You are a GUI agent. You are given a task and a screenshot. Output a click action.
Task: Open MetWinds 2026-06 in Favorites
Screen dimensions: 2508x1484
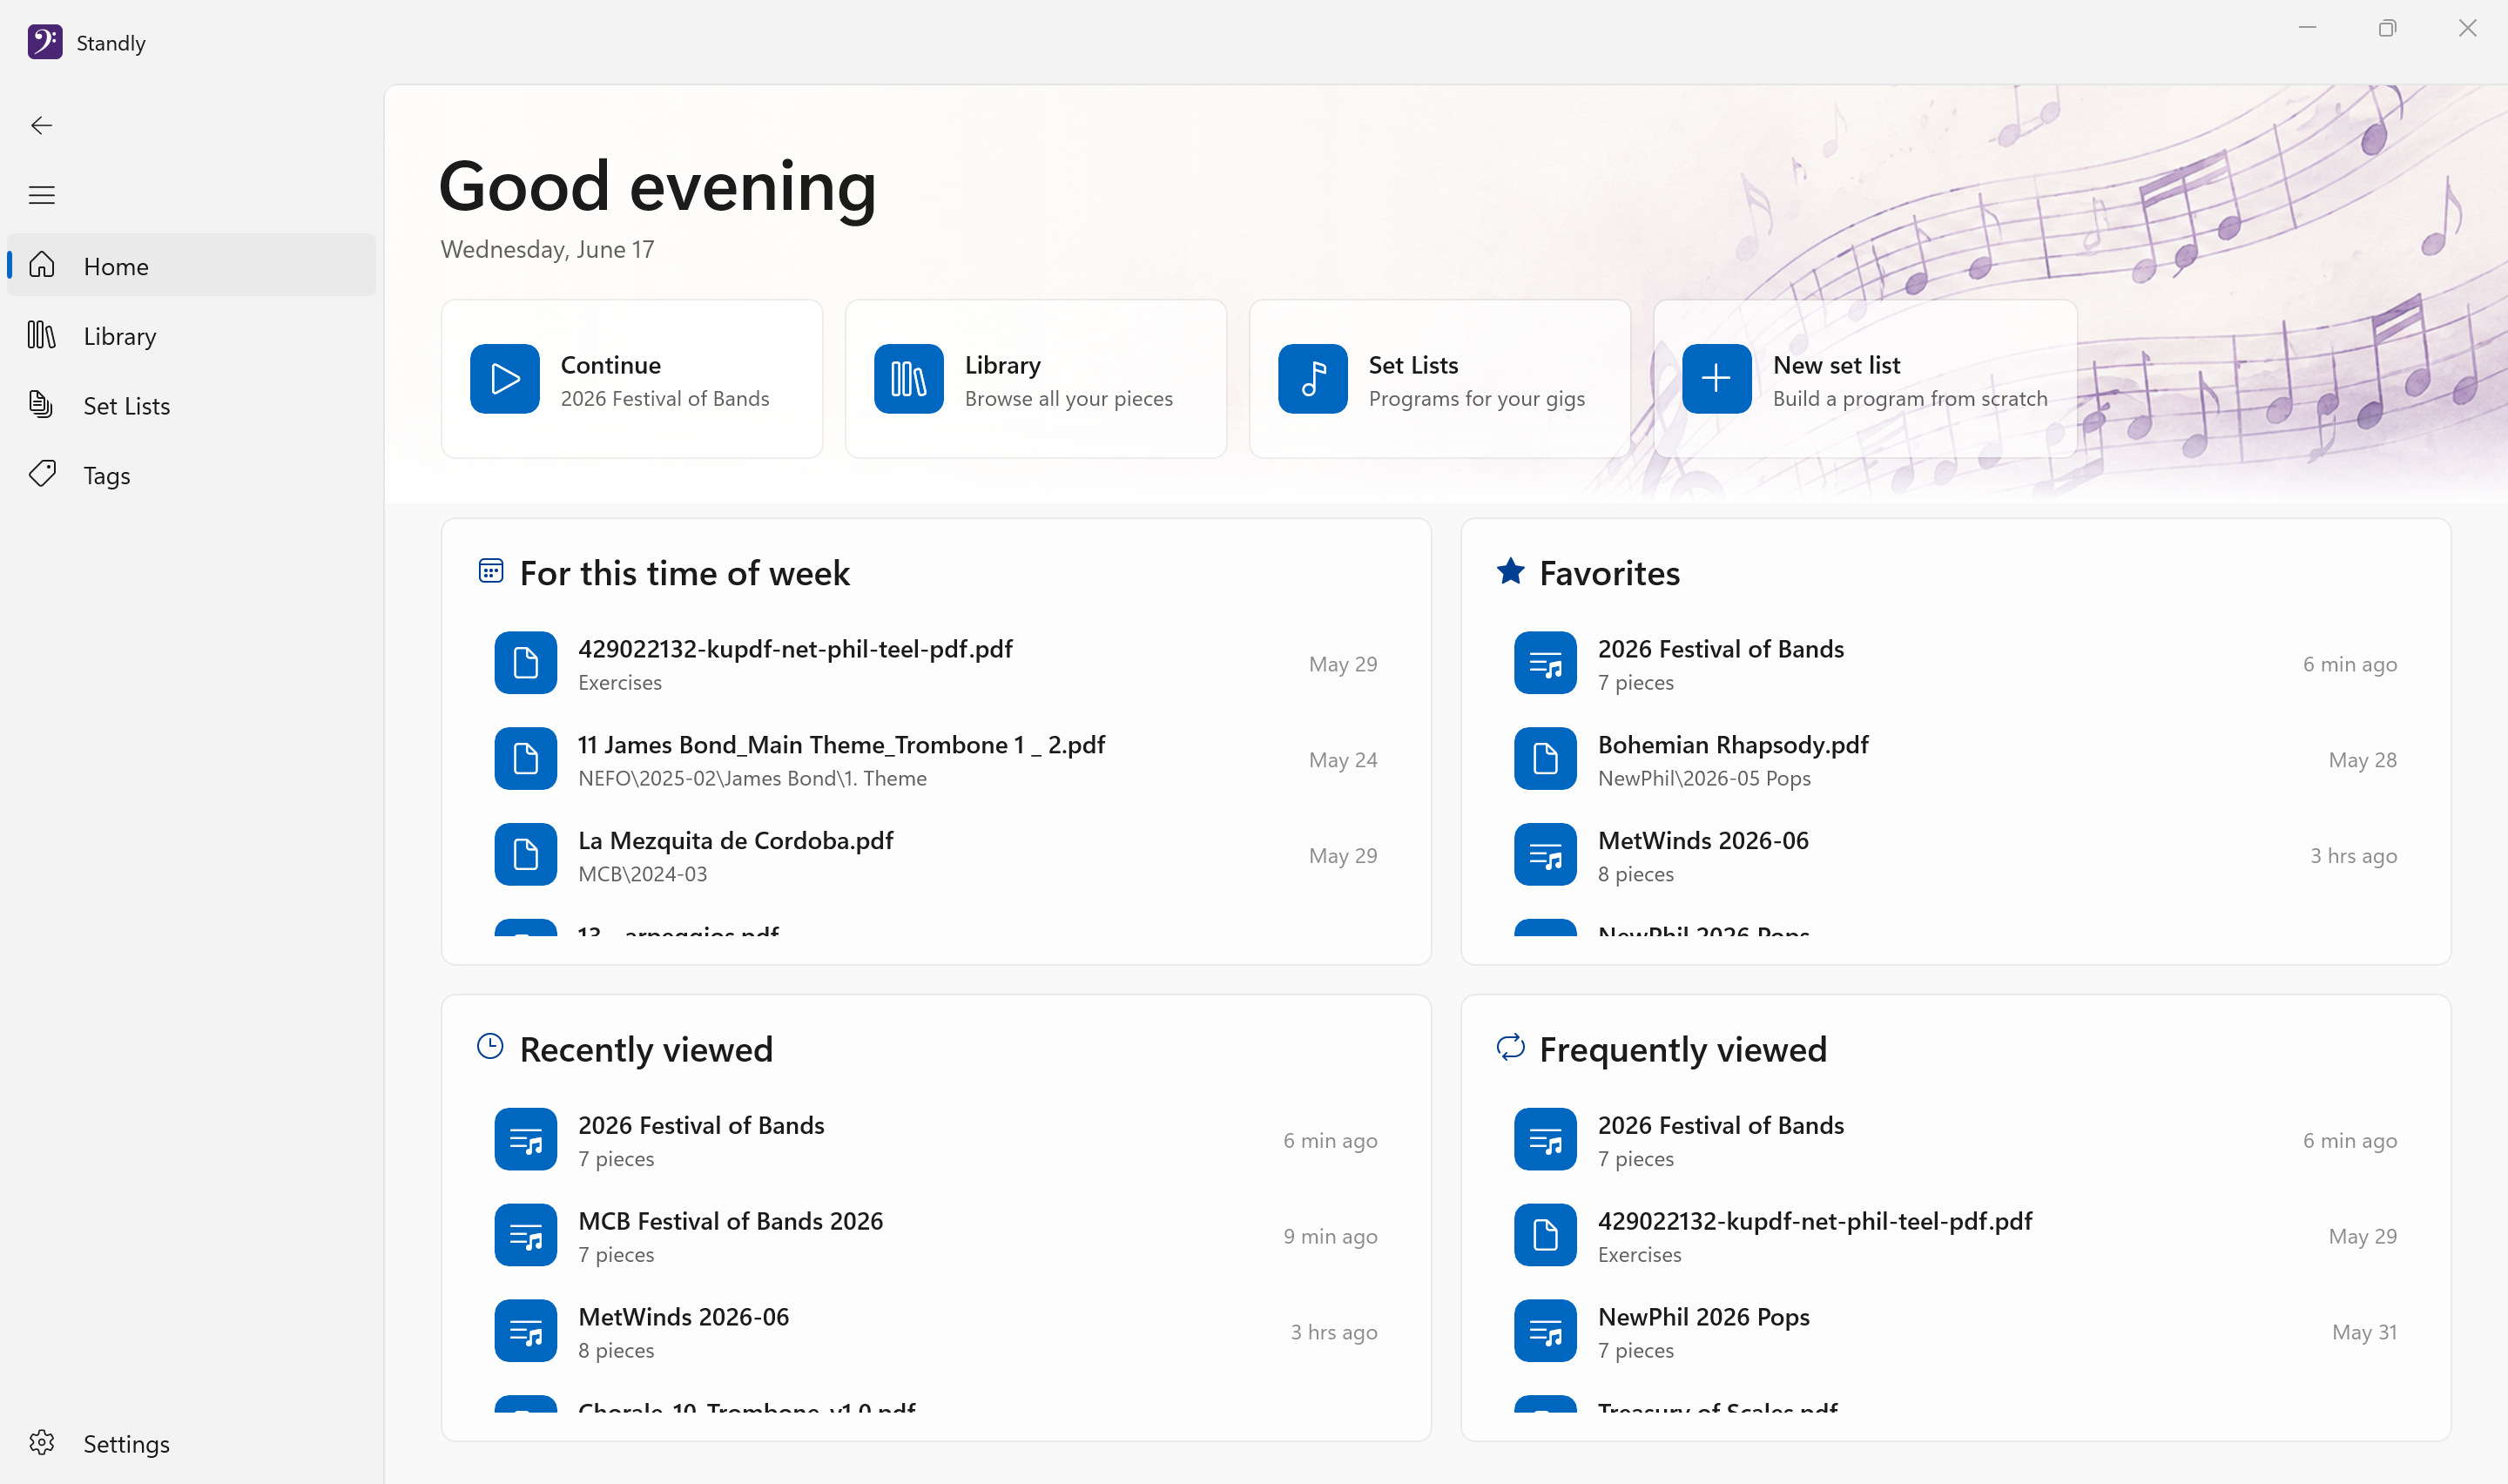(1955, 855)
